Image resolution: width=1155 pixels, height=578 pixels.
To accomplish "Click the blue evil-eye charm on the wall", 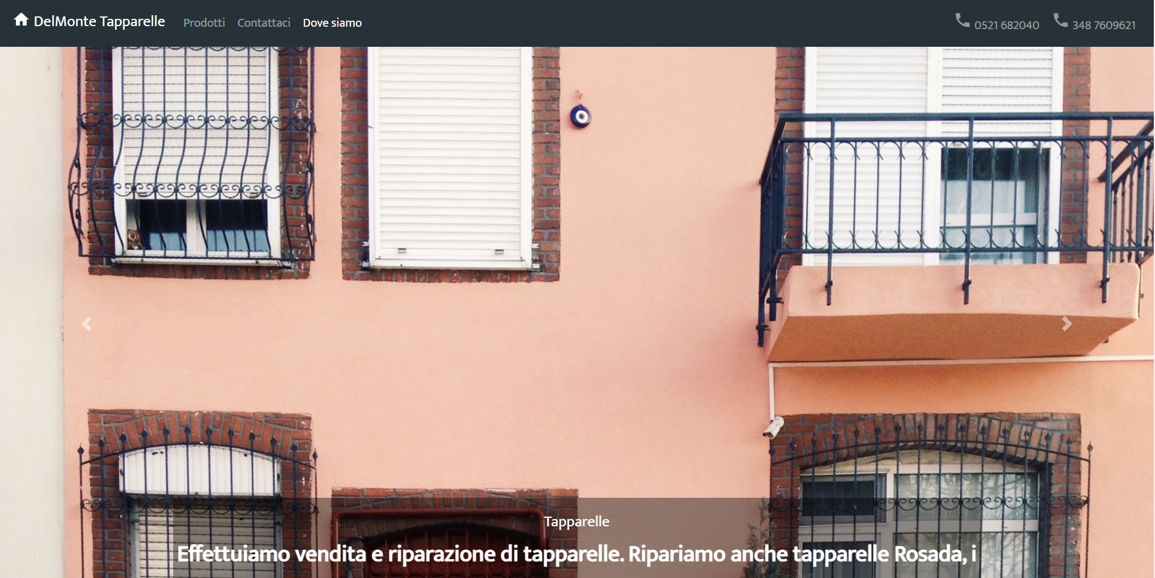I will [580, 115].
